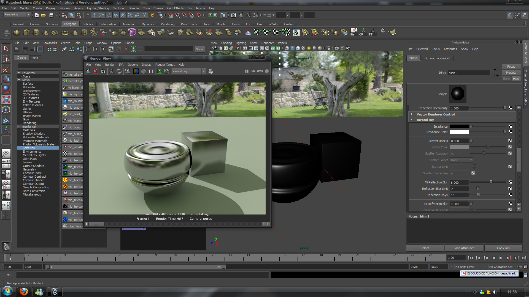Pause the IPR tuning in Render View
529x297 pixels.
point(247,71)
